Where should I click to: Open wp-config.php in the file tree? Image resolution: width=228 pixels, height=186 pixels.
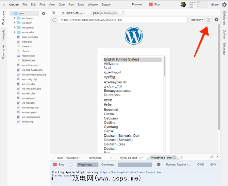coord(29,79)
